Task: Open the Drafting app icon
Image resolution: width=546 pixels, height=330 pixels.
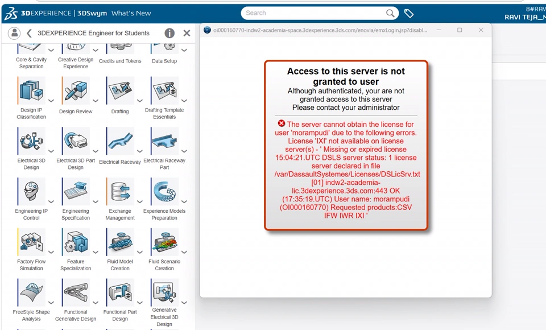Action: pyautogui.click(x=120, y=91)
